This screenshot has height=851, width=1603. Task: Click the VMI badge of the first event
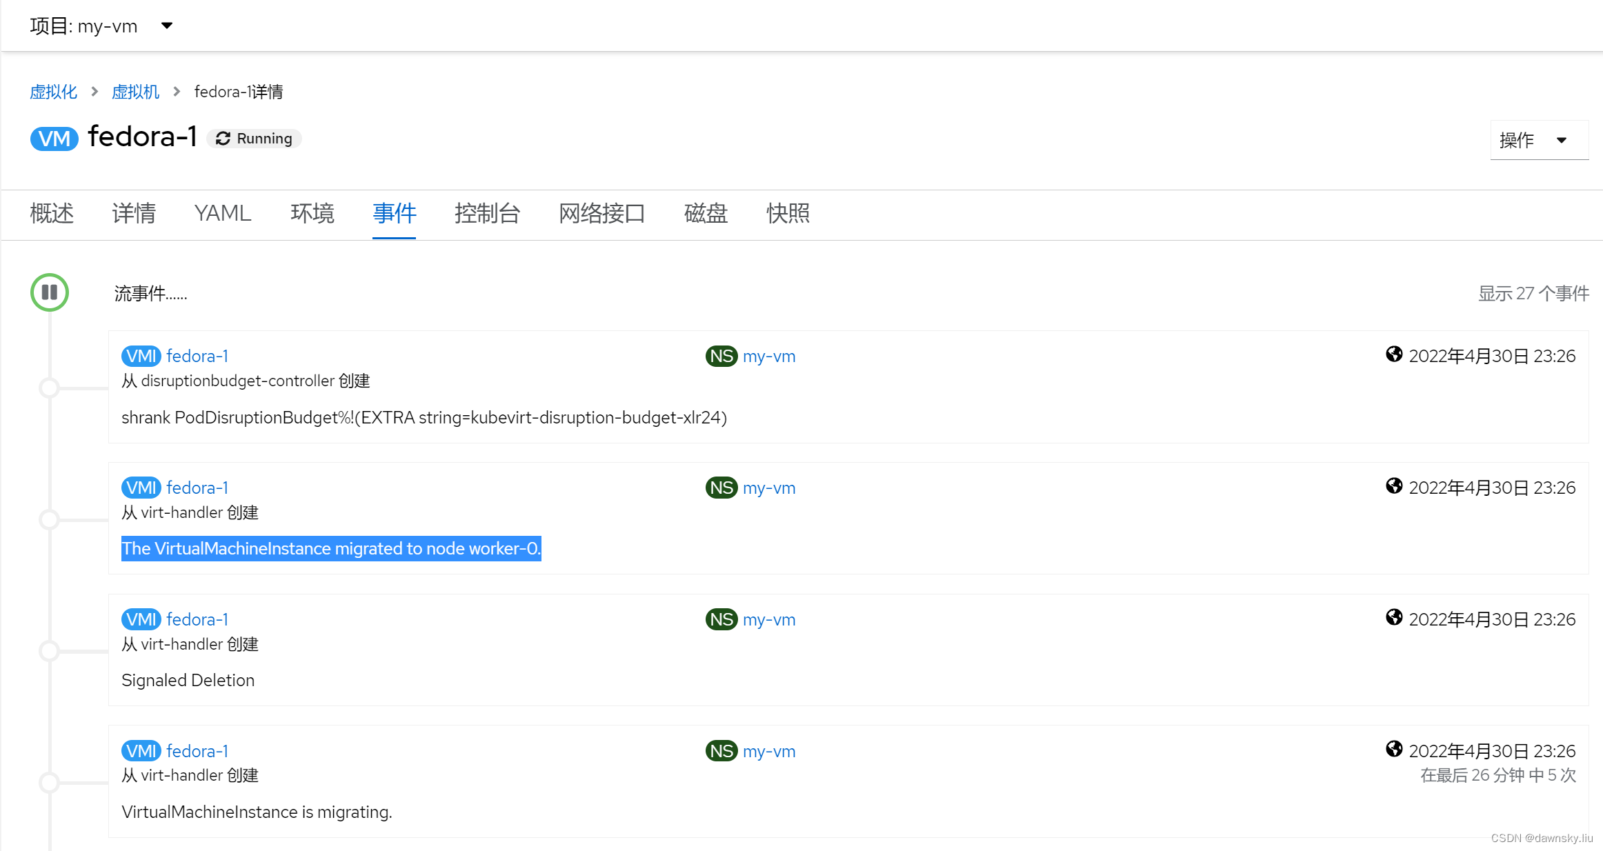point(140,356)
